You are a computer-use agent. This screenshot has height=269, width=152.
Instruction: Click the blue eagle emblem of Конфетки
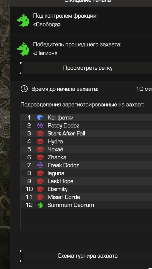pyautogui.click(x=40, y=117)
